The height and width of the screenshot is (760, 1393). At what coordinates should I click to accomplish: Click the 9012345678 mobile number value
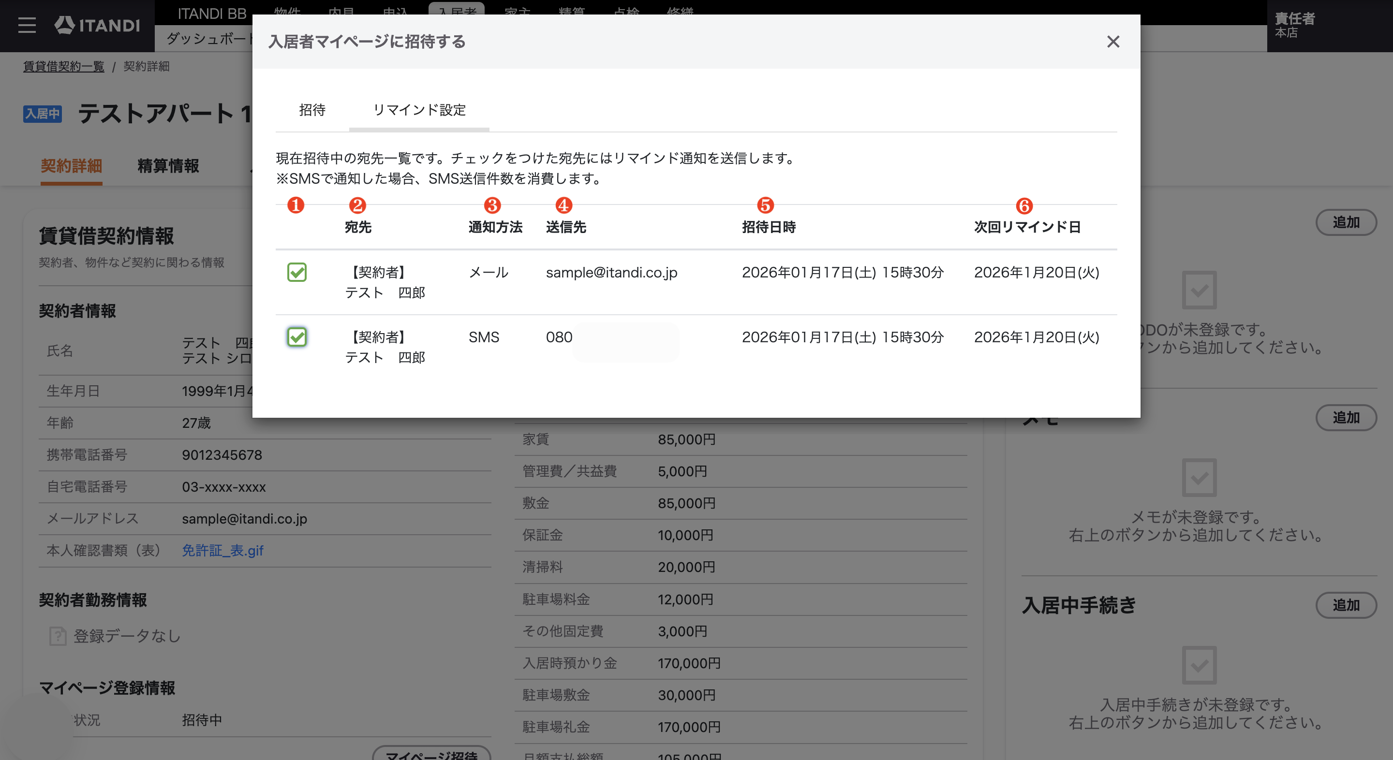pyautogui.click(x=222, y=455)
